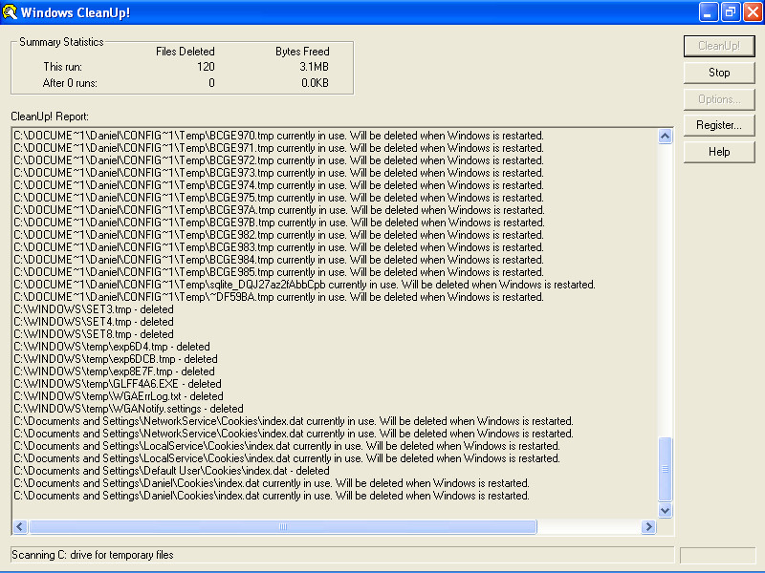Minimize the Windows CleanUp! window
Image resolution: width=765 pixels, height=573 pixels.
[708, 12]
